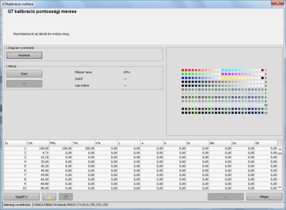The image size is (286, 210).
Task: Select the M% column header
Action: 60,143
